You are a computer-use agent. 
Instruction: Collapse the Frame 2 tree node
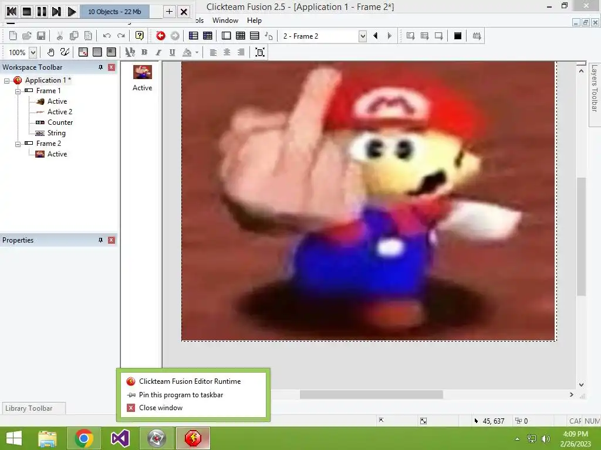[18, 144]
